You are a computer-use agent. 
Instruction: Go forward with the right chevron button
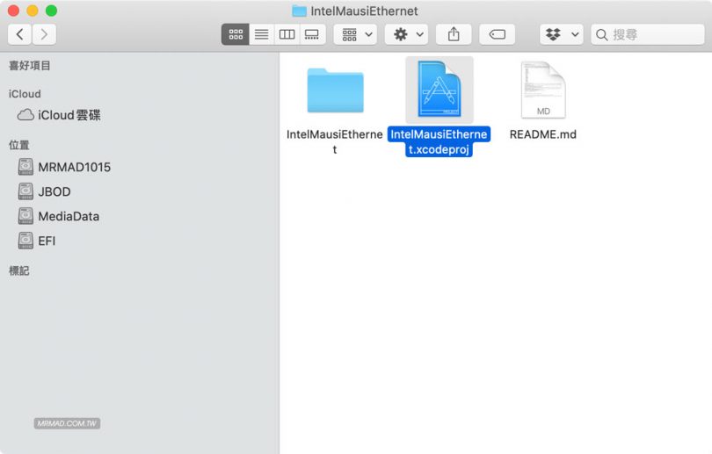coord(44,34)
